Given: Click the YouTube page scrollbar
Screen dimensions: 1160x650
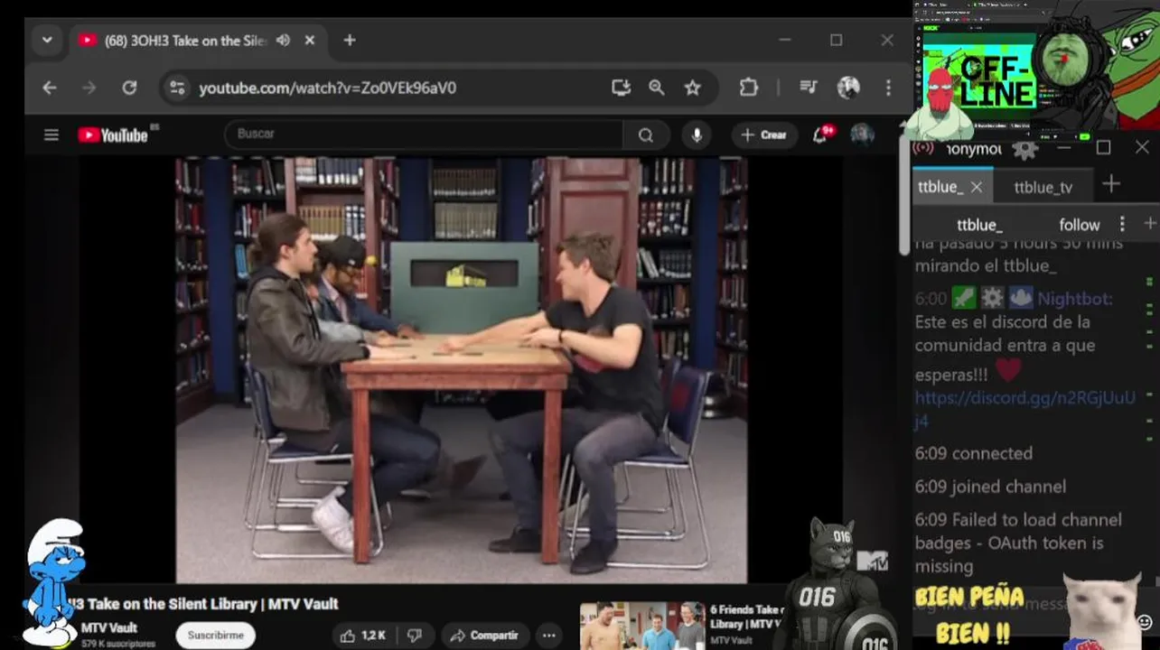Looking at the screenshot, I should (904, 194).
